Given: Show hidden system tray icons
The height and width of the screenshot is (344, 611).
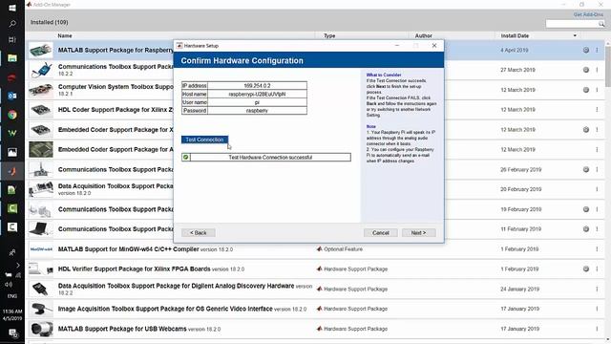Looking at the screenshot, I should [x=17, y=266].
